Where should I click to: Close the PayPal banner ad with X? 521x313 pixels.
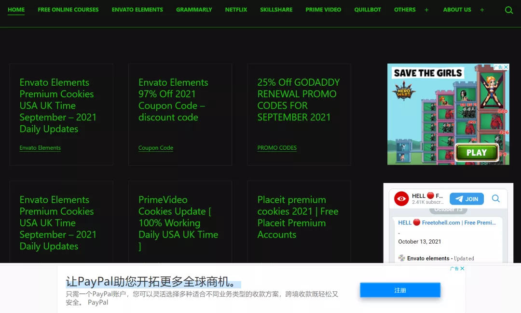click(x=462, y=268)
